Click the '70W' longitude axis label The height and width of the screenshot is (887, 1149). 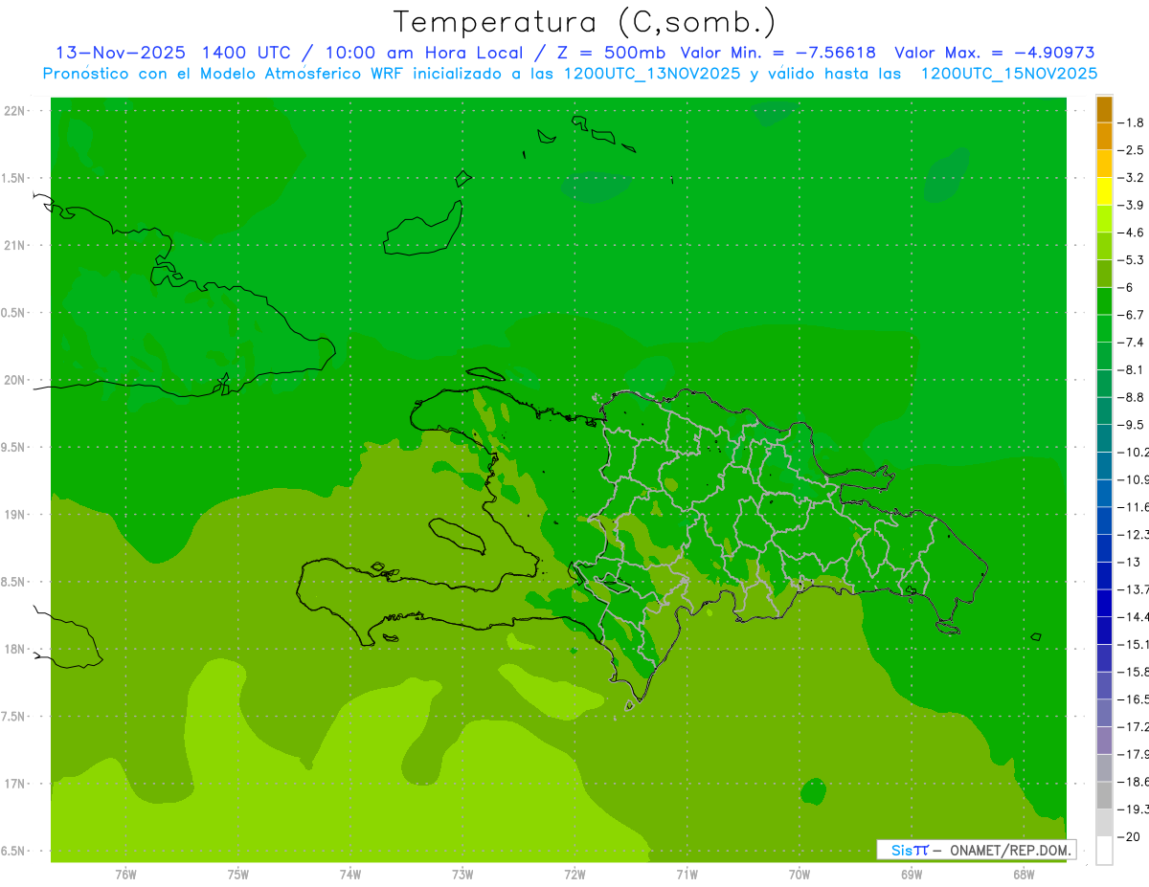click(x=800, y=875)
